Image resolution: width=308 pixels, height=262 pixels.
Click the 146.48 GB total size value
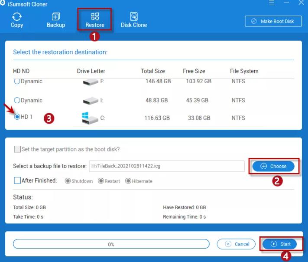click(158, 81)
